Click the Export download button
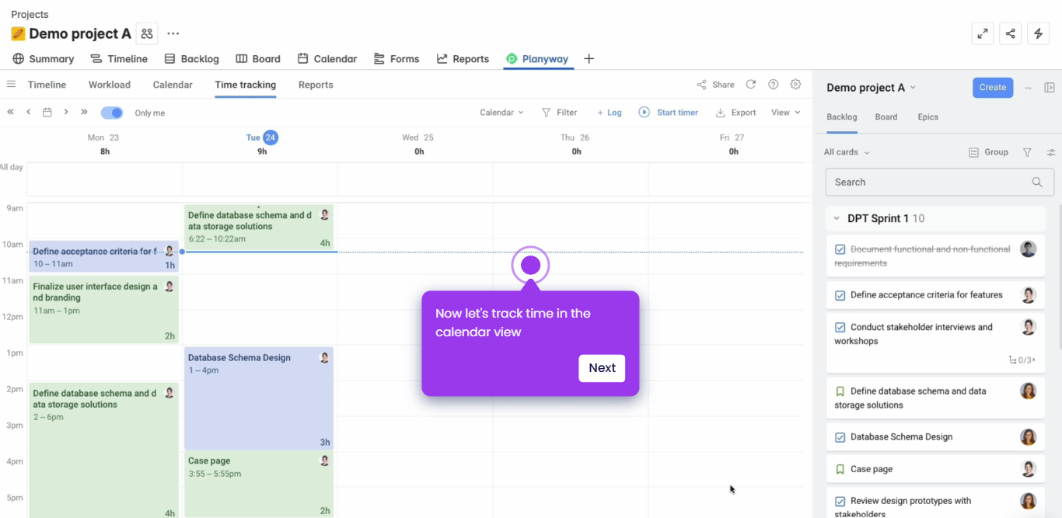The height and width of the screenshot is (518, 1062). click(x=735, y=113)
